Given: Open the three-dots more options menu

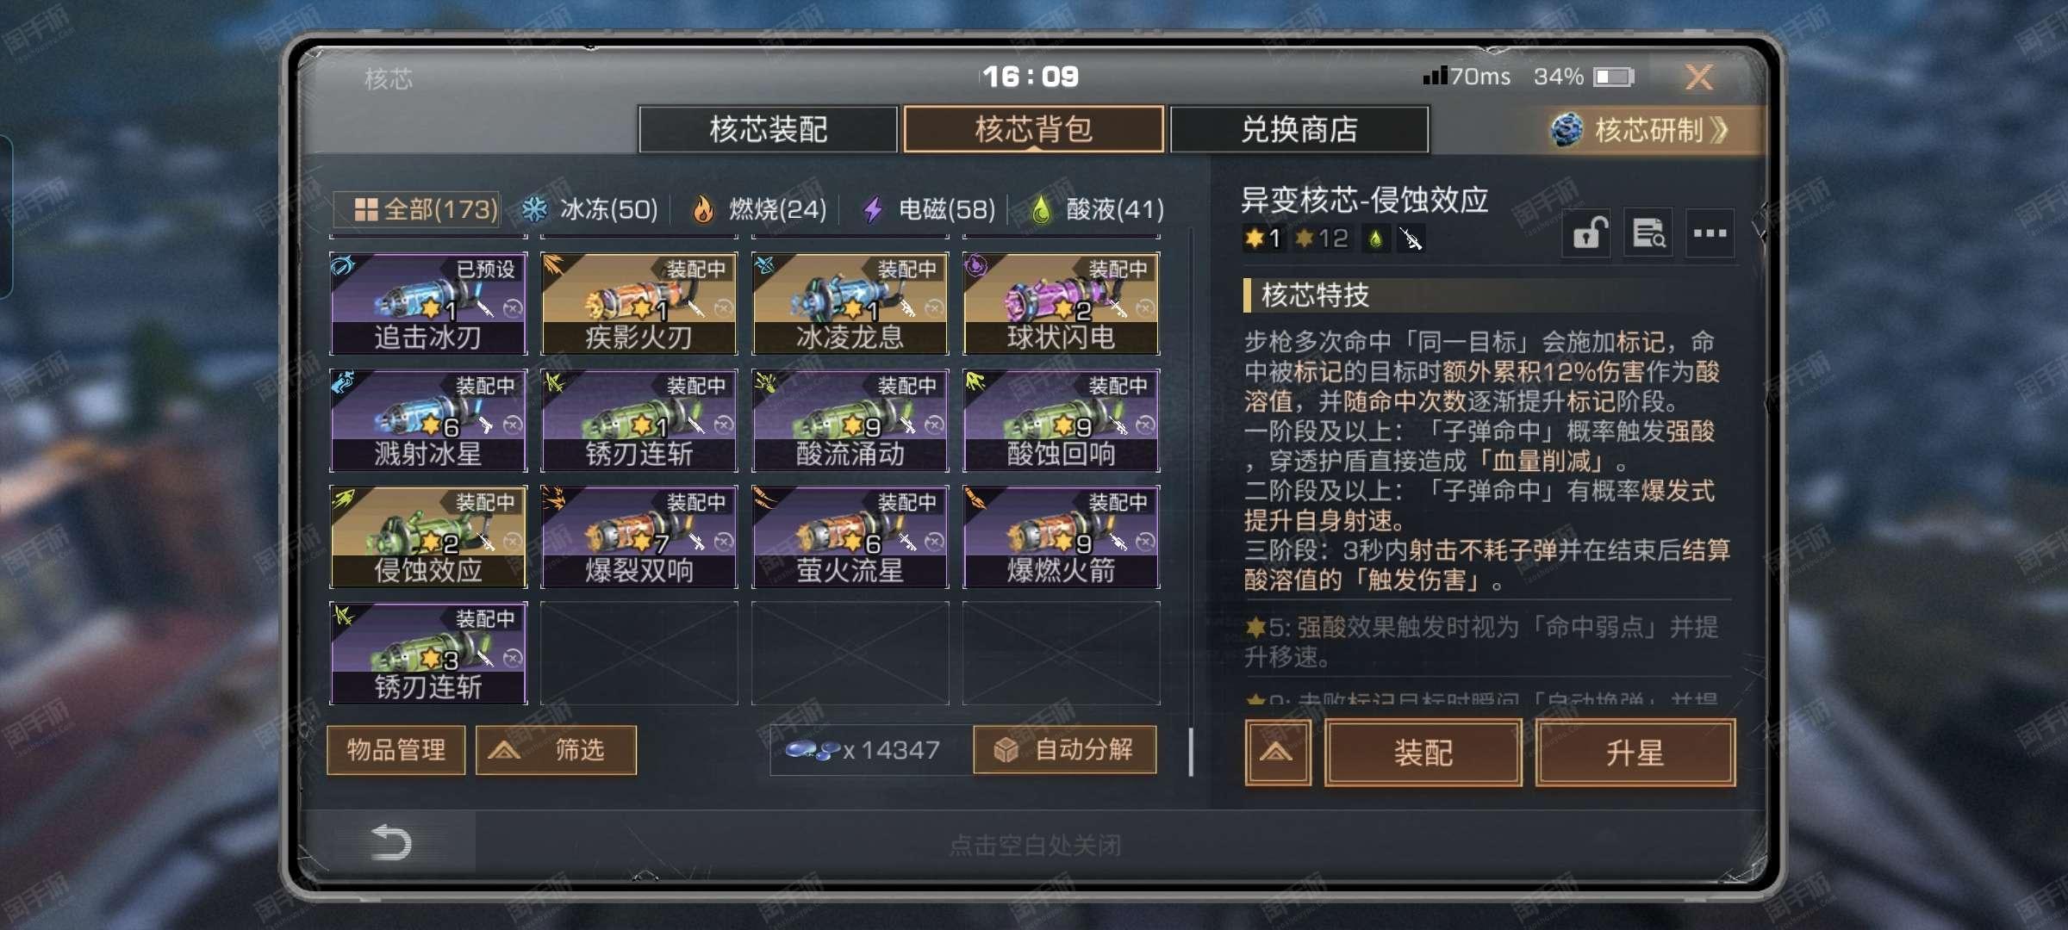Looking at the screenshot, I should [1710, 233].
